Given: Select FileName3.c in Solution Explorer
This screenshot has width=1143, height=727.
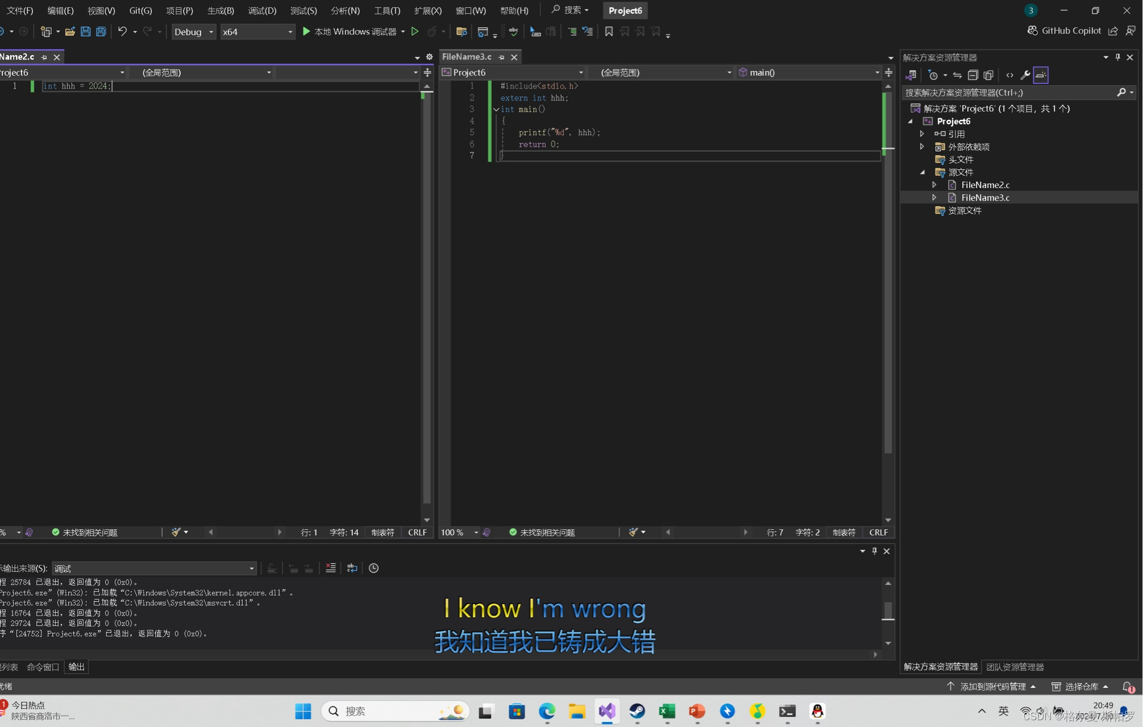Looking at the screenshot, I should coord(985,198).
